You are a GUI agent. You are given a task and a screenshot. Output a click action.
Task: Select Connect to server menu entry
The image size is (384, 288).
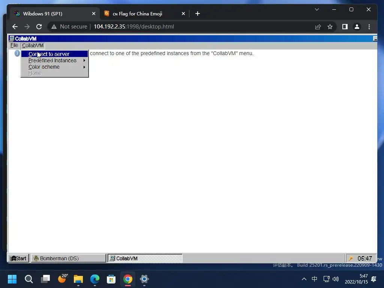pos(54,54)
